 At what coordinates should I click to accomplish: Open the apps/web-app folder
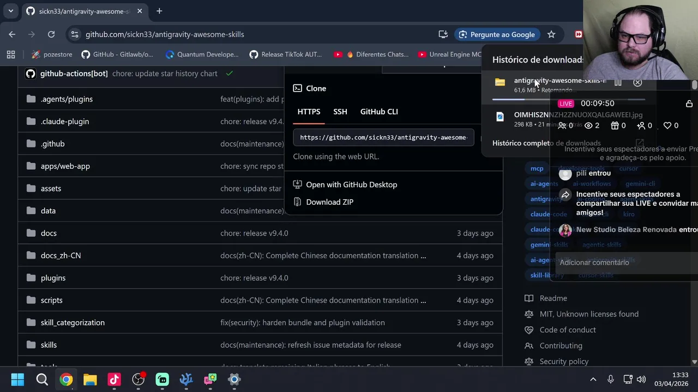(65, 166)
